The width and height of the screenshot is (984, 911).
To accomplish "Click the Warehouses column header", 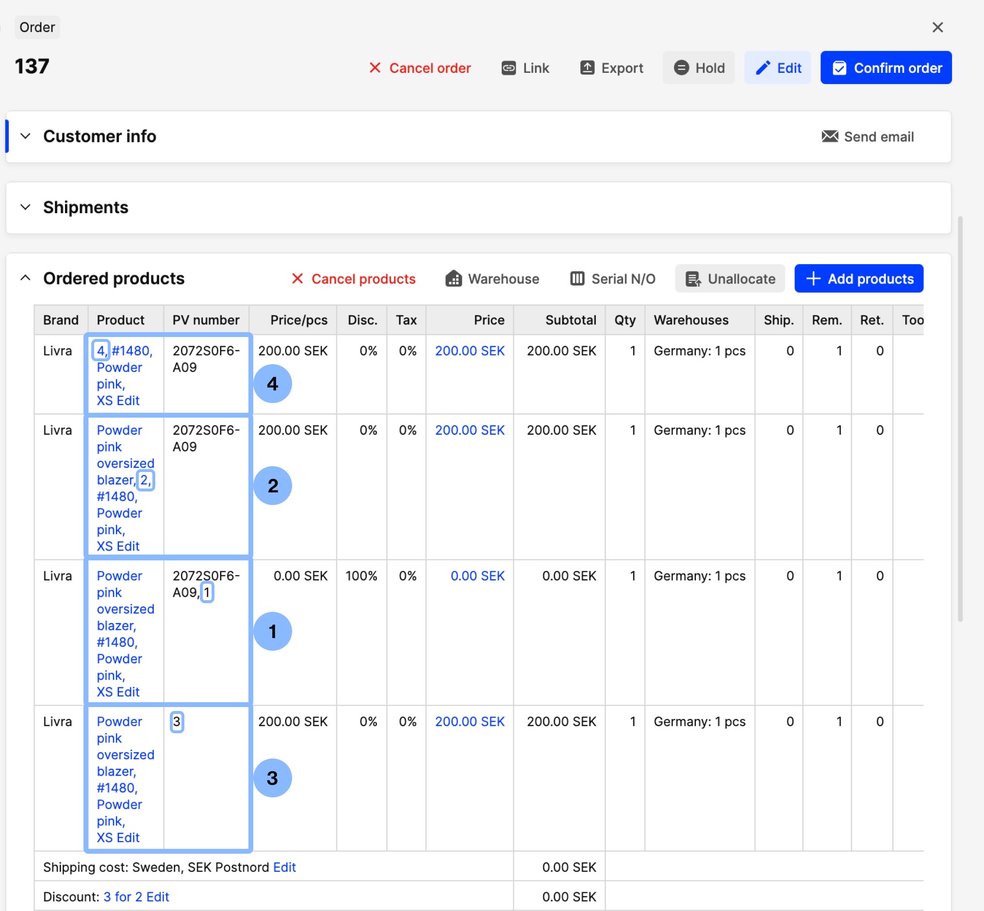I will pyautogui.click(x=699, y=320).
